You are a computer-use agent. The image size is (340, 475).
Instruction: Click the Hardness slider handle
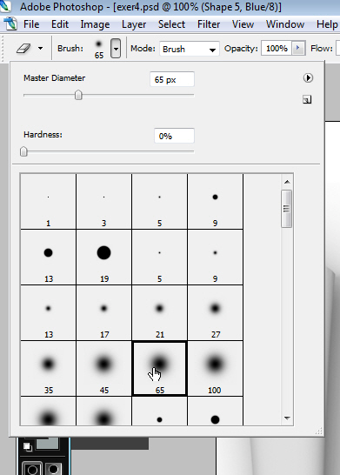pos(23,151)
